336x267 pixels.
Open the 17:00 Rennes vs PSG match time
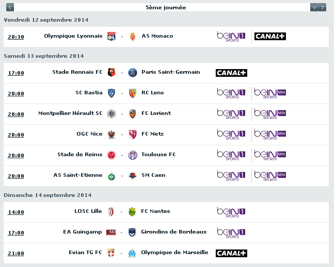tap(16, 73)
